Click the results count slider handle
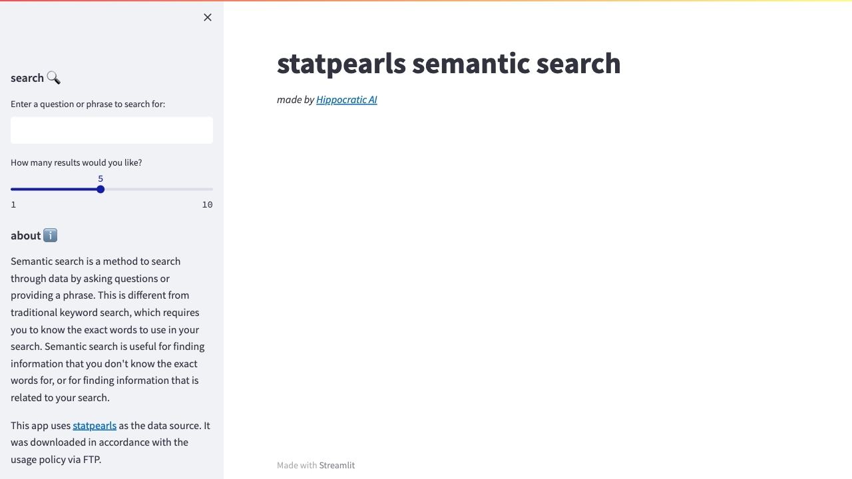 click(101, 190)
